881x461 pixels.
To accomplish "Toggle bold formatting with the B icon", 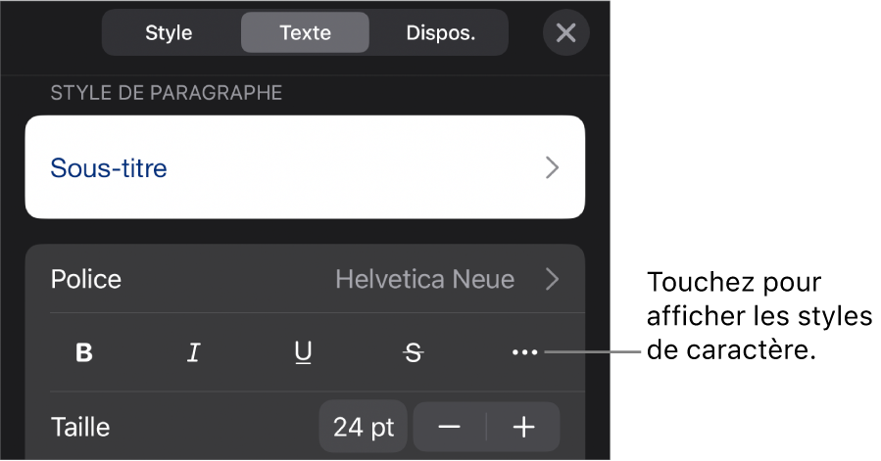I will 84,352.
